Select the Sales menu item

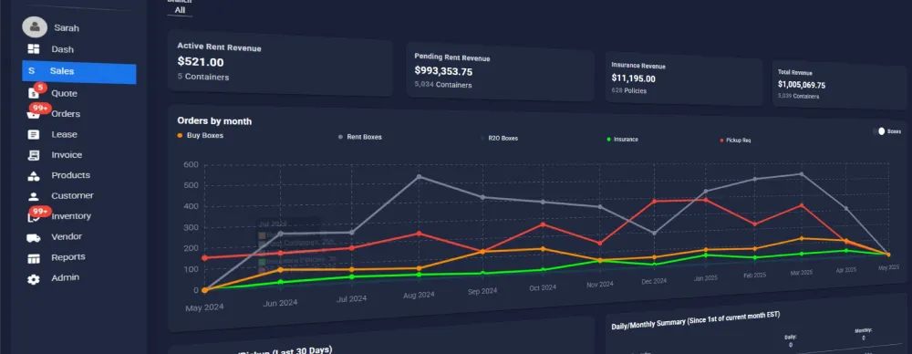79,73
